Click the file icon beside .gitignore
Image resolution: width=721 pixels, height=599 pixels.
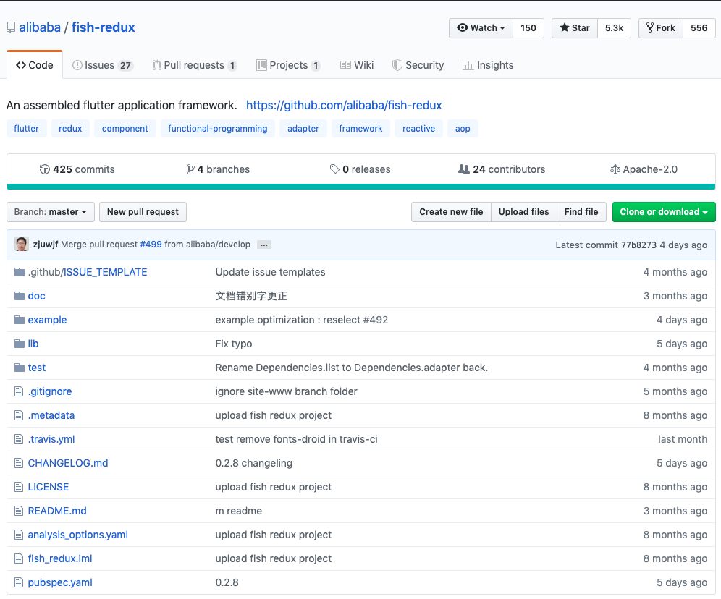(19, 391)
